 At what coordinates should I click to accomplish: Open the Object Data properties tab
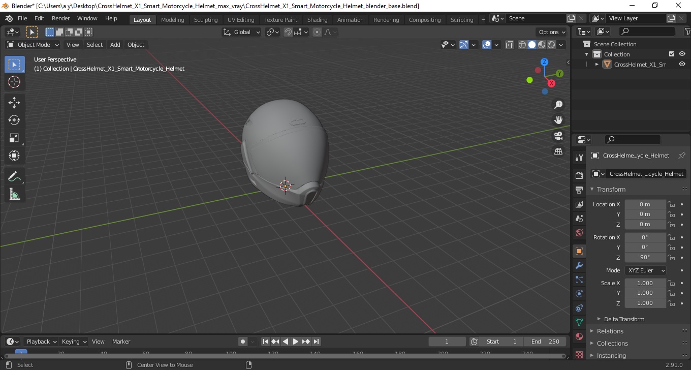579,322
